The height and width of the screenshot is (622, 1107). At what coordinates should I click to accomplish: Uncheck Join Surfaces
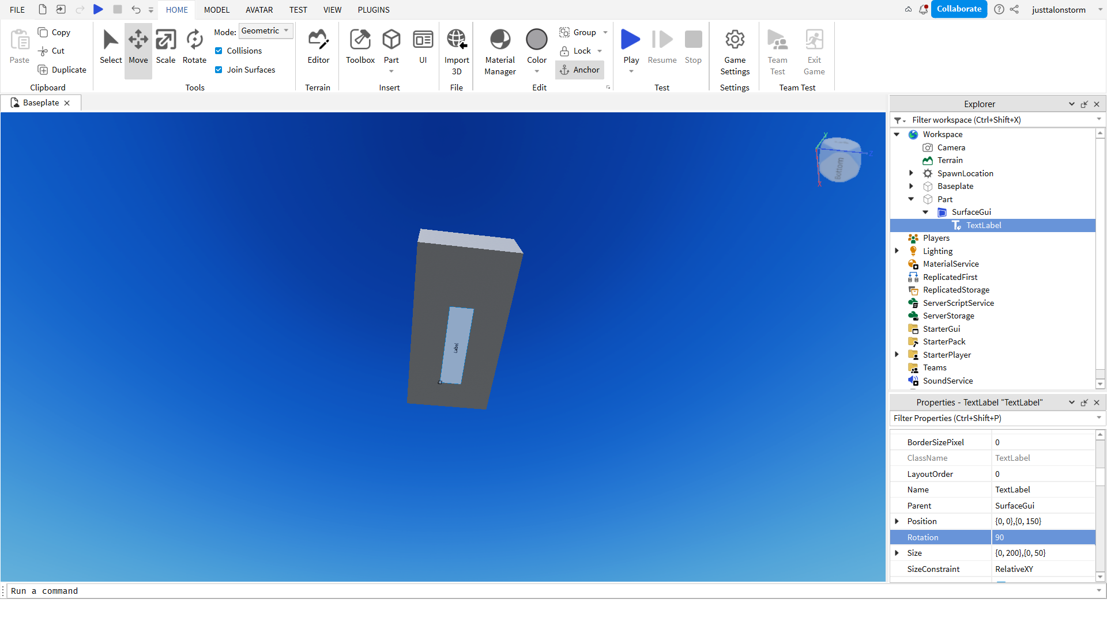(x=219, y=70)
